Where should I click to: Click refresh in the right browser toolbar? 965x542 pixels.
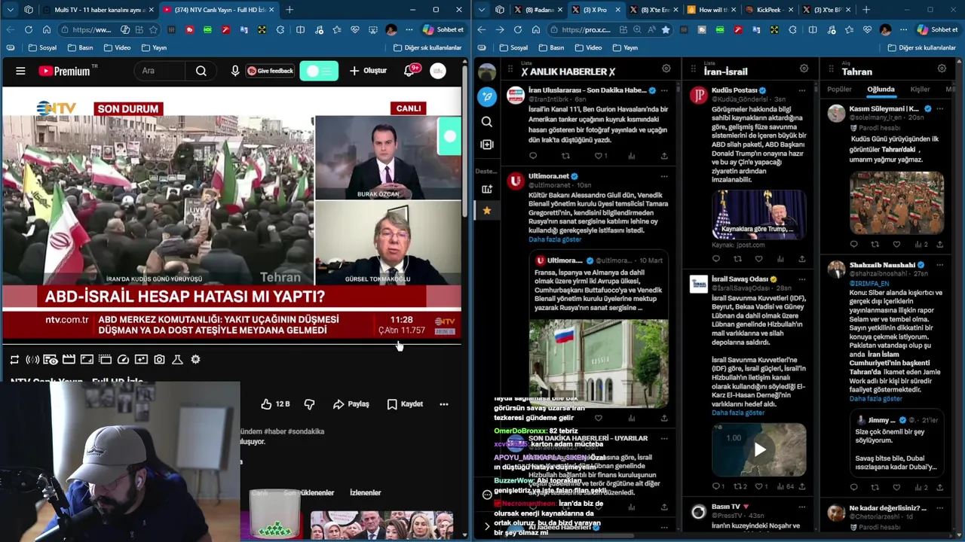coord(517,29)
